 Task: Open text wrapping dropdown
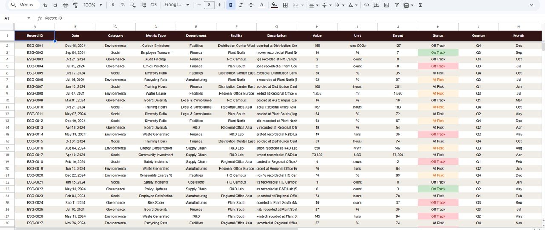coord(339,5)
